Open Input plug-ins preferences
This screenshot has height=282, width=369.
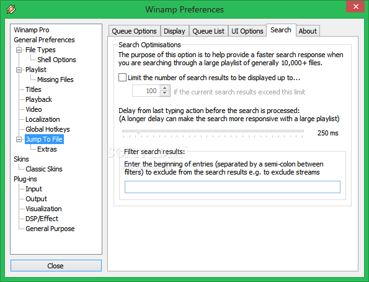[33, 189]
